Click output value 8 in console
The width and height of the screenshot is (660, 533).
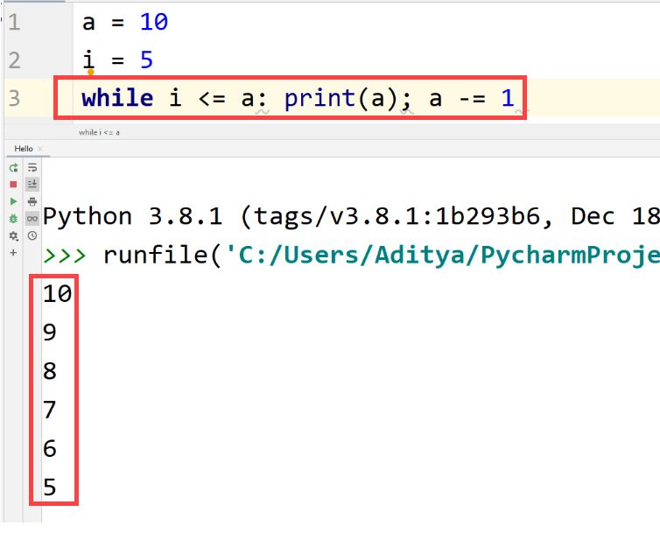50,371
